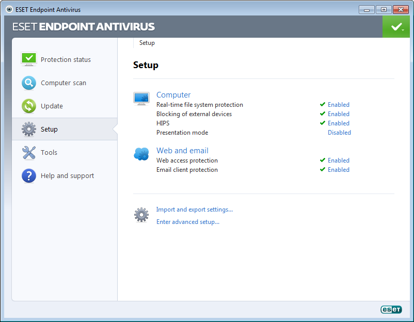Click the Update green arrows icon
The width and height of the screenshot is (414, 322).
coord(29,106)
